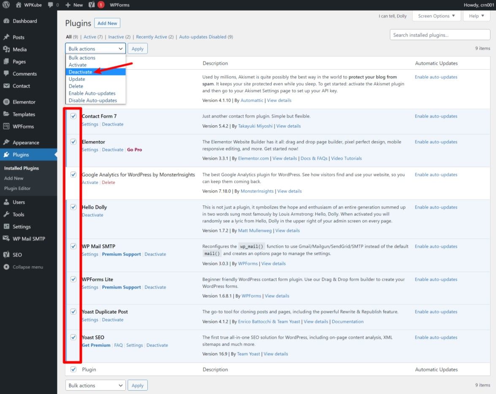
Task: Choose Enable Auto-updates bulk option
Action: (x=95, y=93)
